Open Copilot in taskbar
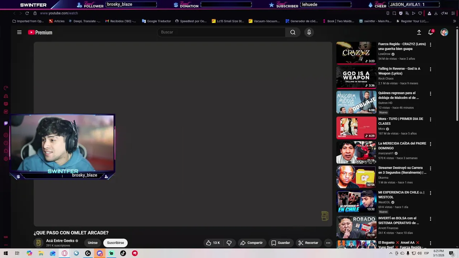This screenshot has height=258, width=459. 29,253
